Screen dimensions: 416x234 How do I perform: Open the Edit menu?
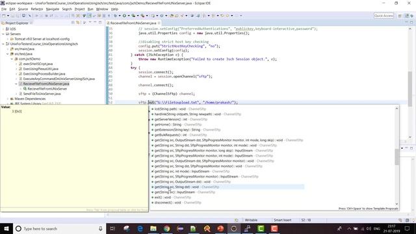pos(12,9)
